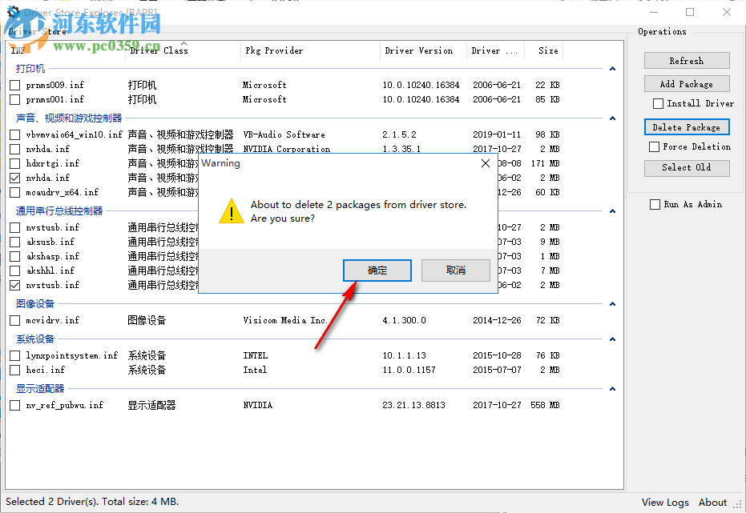Collapse the 声音、视频和游戏控制器 category
This screenshot has height=513, width=746.
pos(612,116)
